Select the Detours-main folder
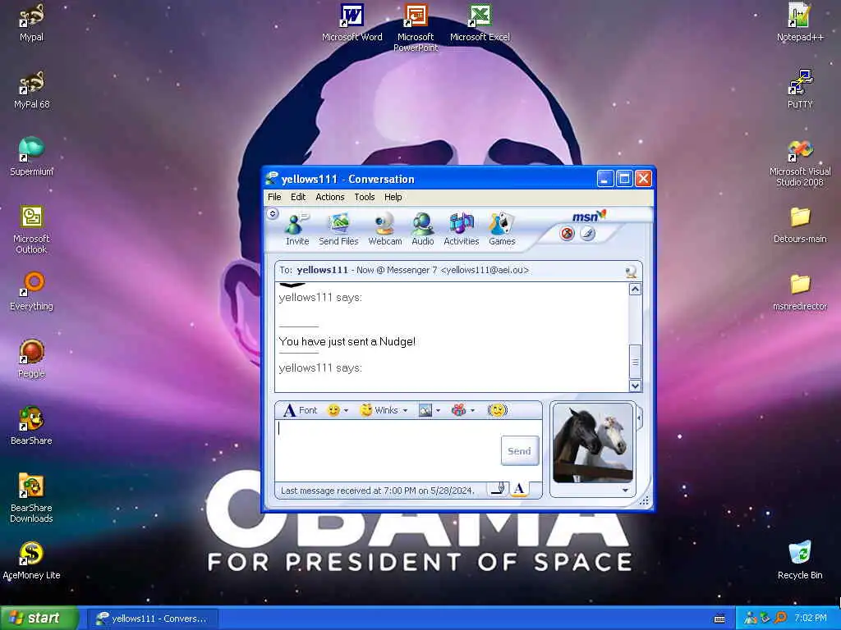The height and width of the screenshot is (630, 841). [x=800, y=225]
